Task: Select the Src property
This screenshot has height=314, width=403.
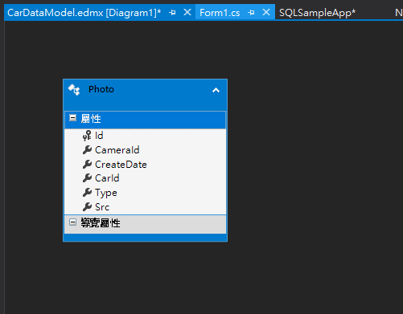Action: point(102,207)
